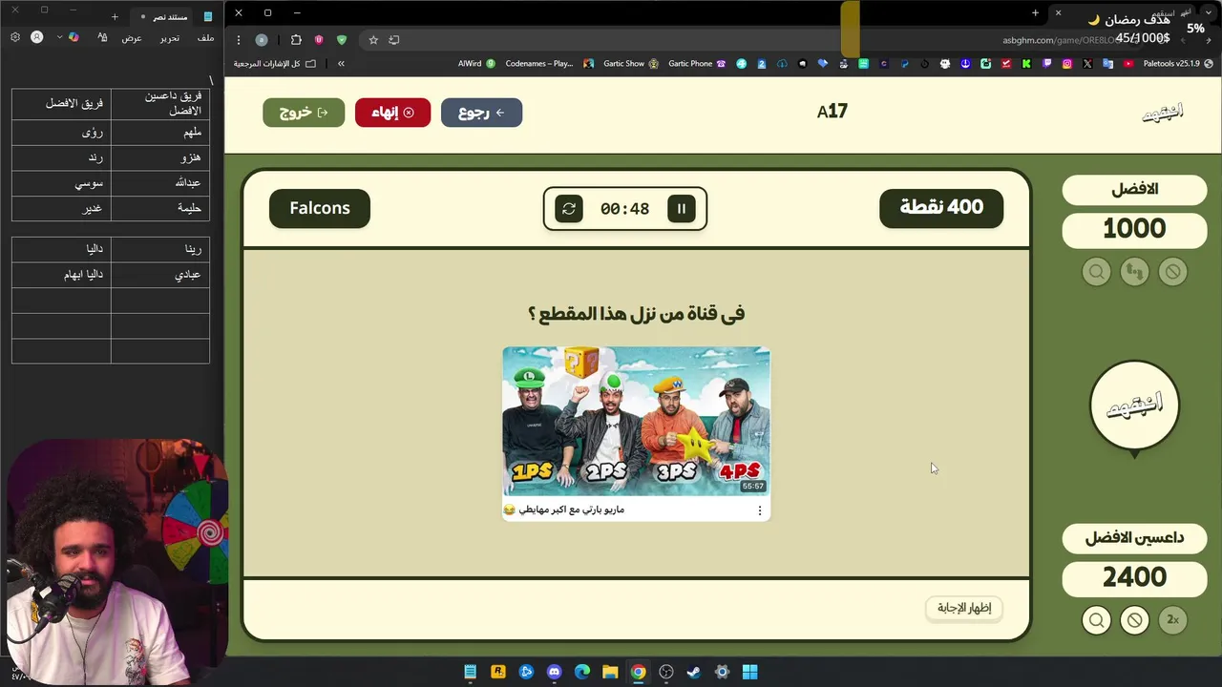This screenshot has height=687, width=1222.
Task: Click the table cell containing رؤى
Action: 61,133
